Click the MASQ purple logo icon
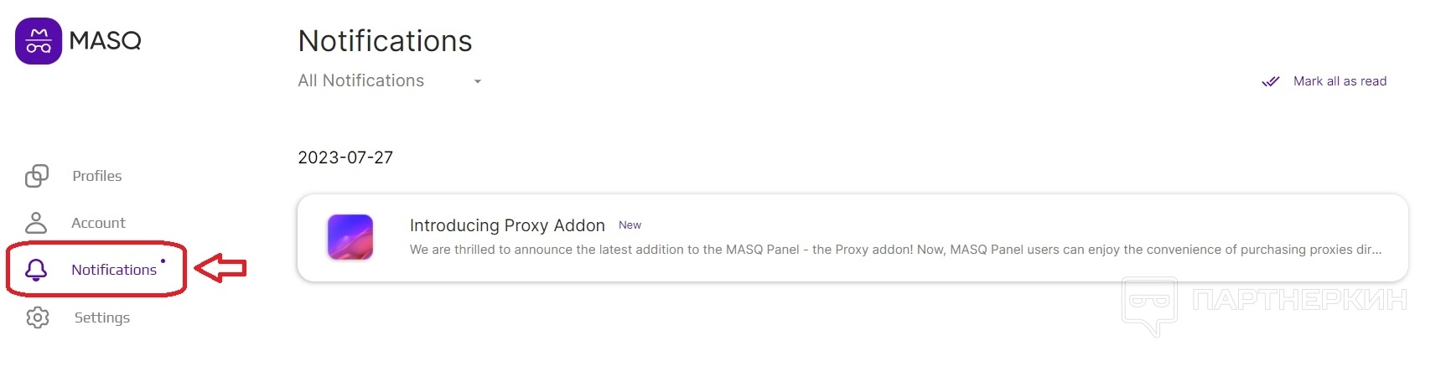This screenshot has height=382, width=1451. click(x=39, y=41)
